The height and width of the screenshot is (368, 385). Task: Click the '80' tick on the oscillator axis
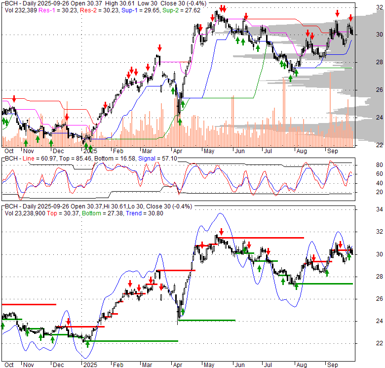pyautogui.click(x=380, y=165)
